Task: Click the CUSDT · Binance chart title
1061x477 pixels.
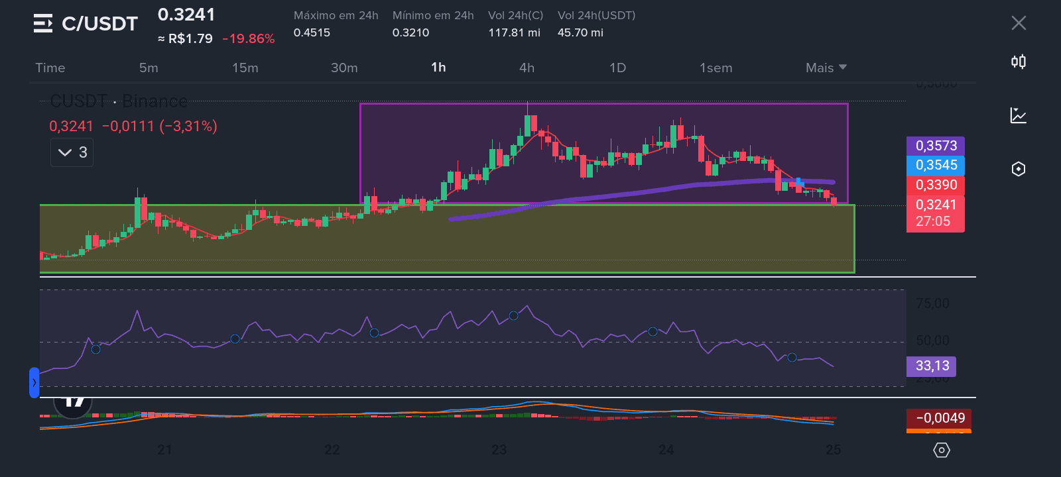Action: coord(119,101)
